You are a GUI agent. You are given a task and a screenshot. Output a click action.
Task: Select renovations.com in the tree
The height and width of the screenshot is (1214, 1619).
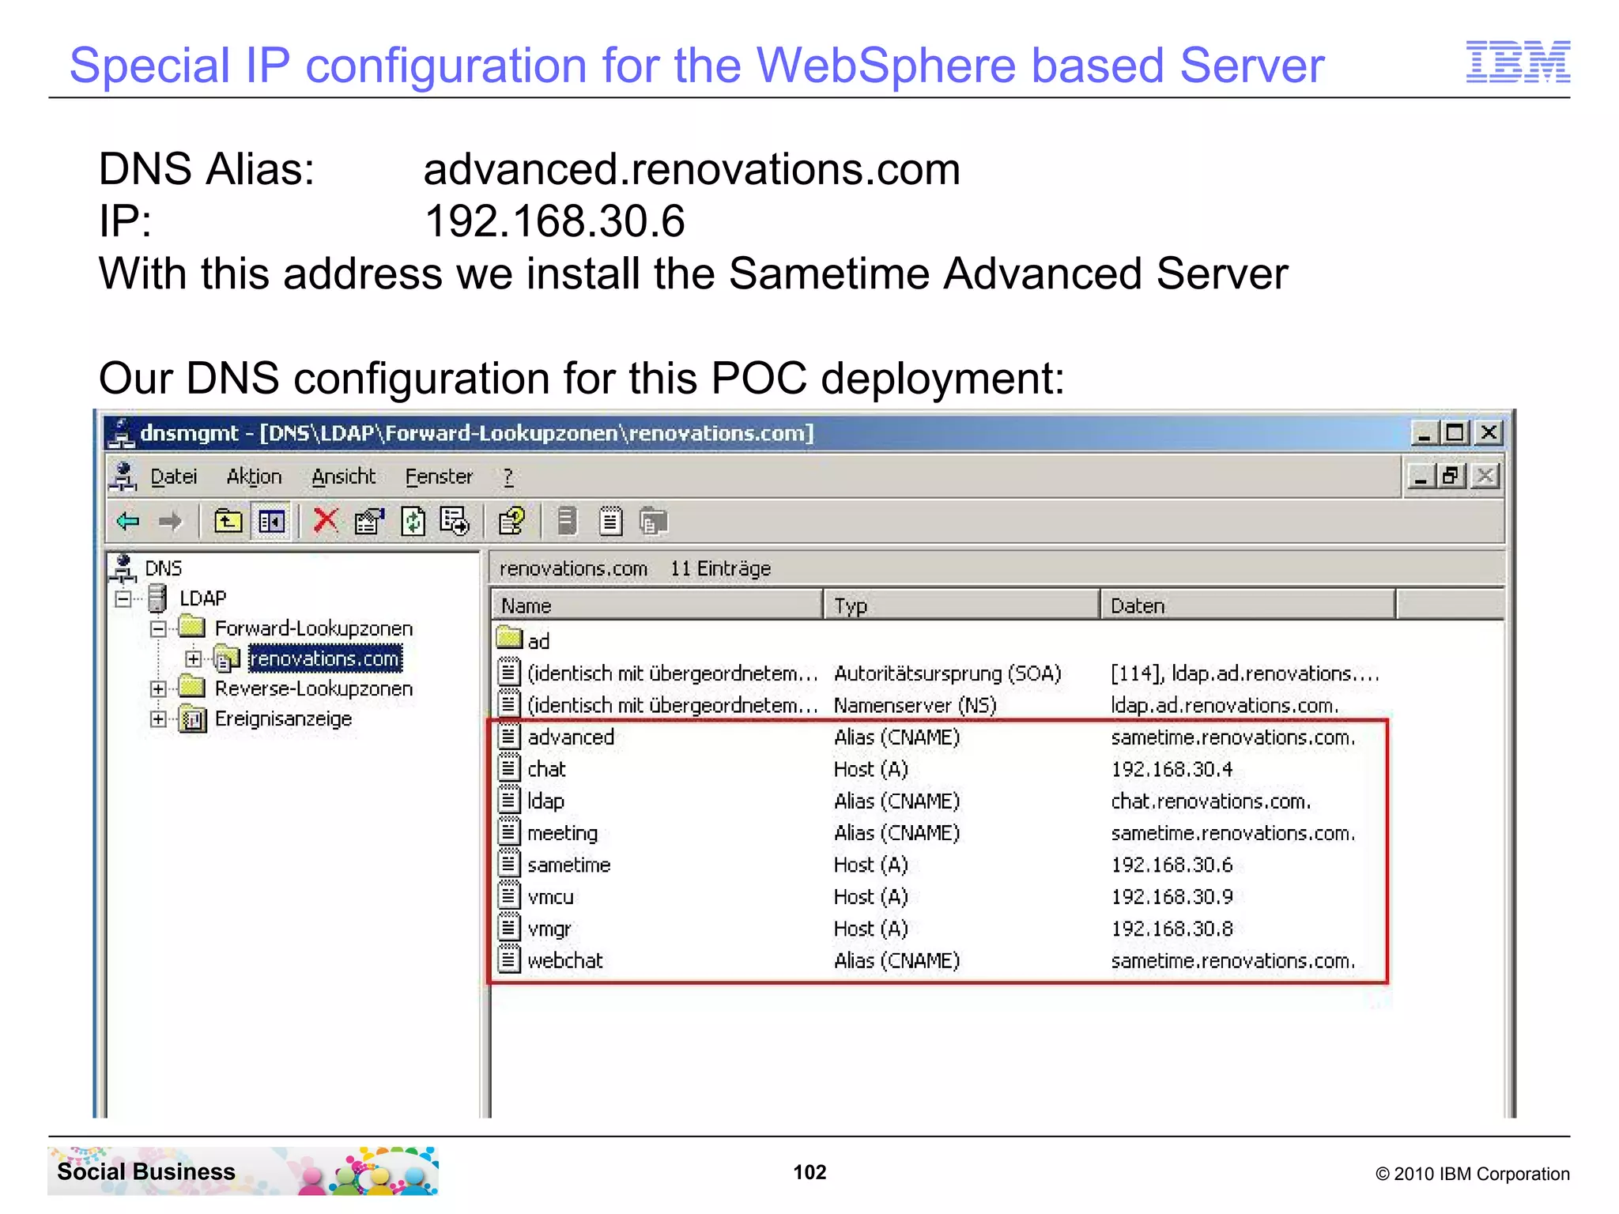coord(325,658)
